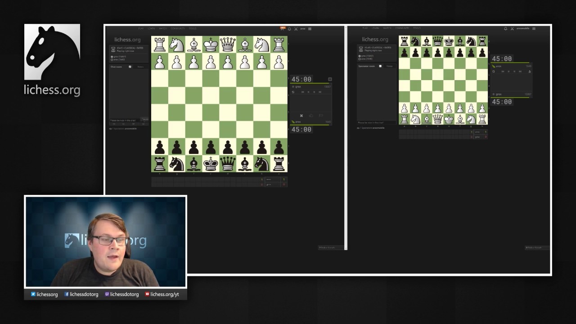The height and width of the screenshot is (324, 576).
Task: Click the orange-badged icon in the left window header
Action: click(x=283, y=28)
